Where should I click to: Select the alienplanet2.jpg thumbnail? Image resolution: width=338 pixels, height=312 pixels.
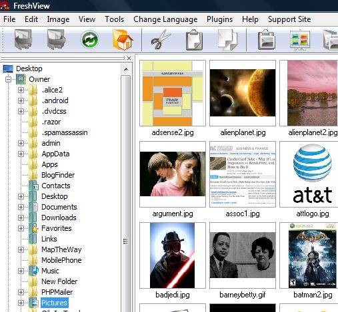(x=309, y=93)
